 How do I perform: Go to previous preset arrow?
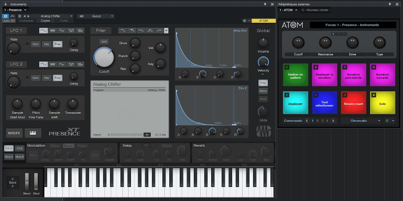coord(25,16)
